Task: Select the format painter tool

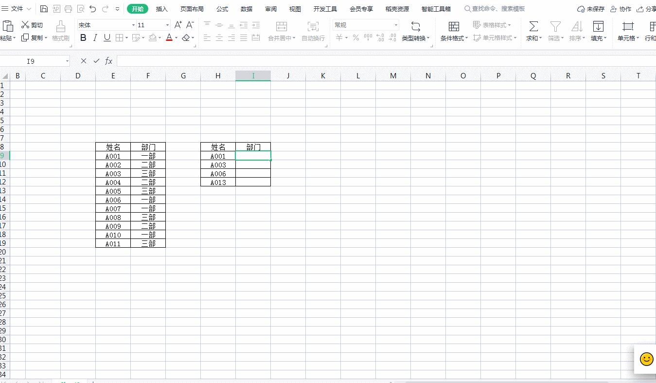Action: [x=60, y=31]
